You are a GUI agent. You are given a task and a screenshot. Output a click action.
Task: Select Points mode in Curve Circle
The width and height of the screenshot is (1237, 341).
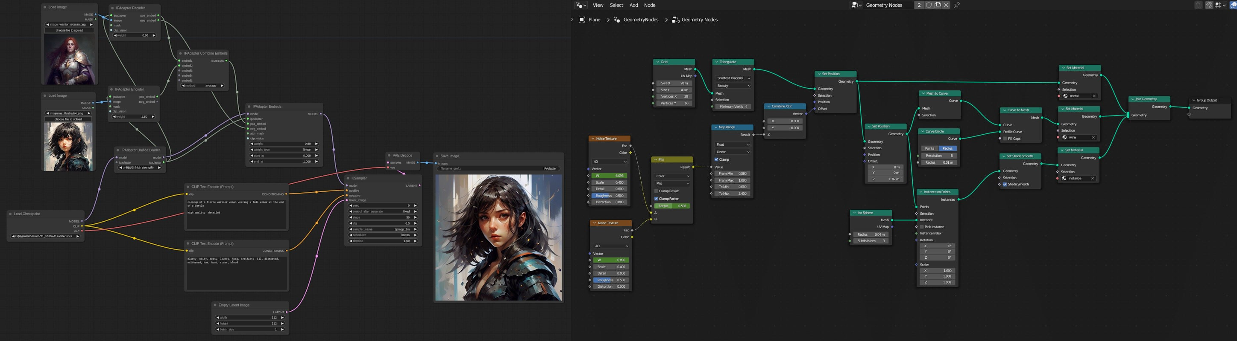[929, 148]
